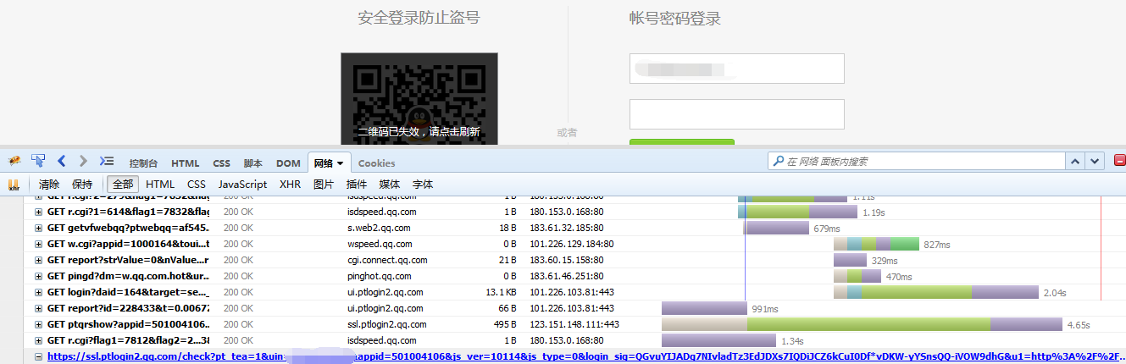This screenshot has height=364, width=1126.
Task: Open the Firebug bug icon menu
Action: [x=14, y=161]
